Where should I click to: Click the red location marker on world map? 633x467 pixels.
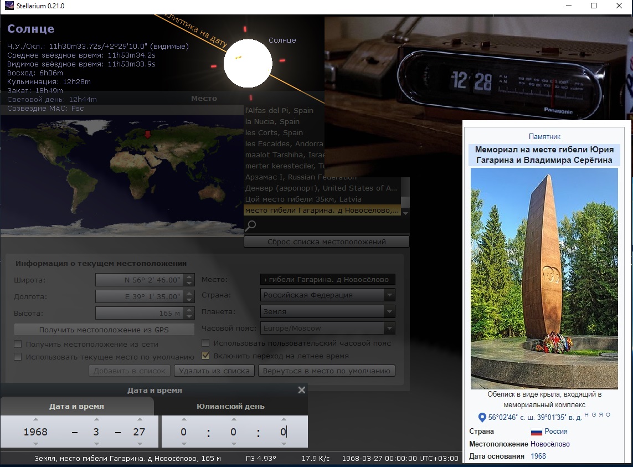[x=148, y=135]
